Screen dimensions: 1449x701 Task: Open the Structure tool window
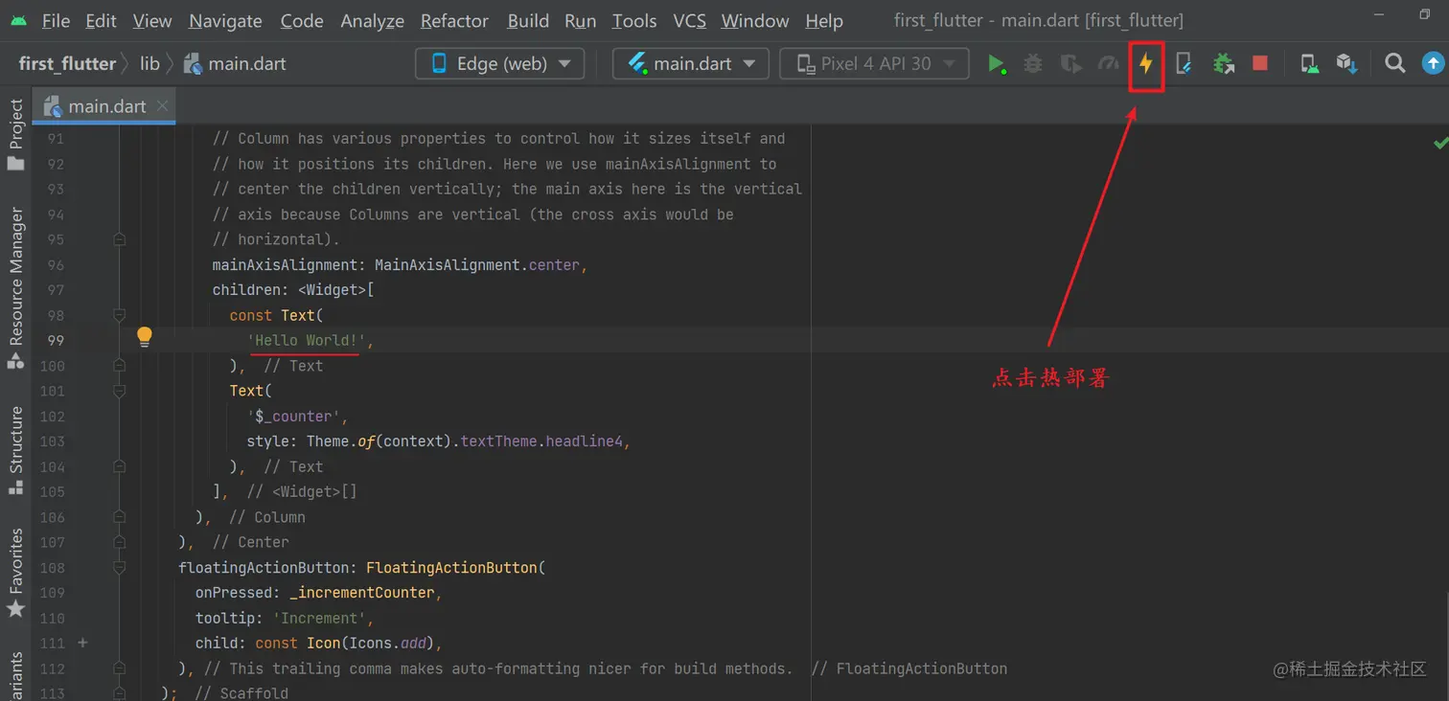(15, 451)
